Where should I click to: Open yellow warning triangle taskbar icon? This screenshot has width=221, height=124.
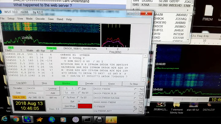(x=111, y=120)
